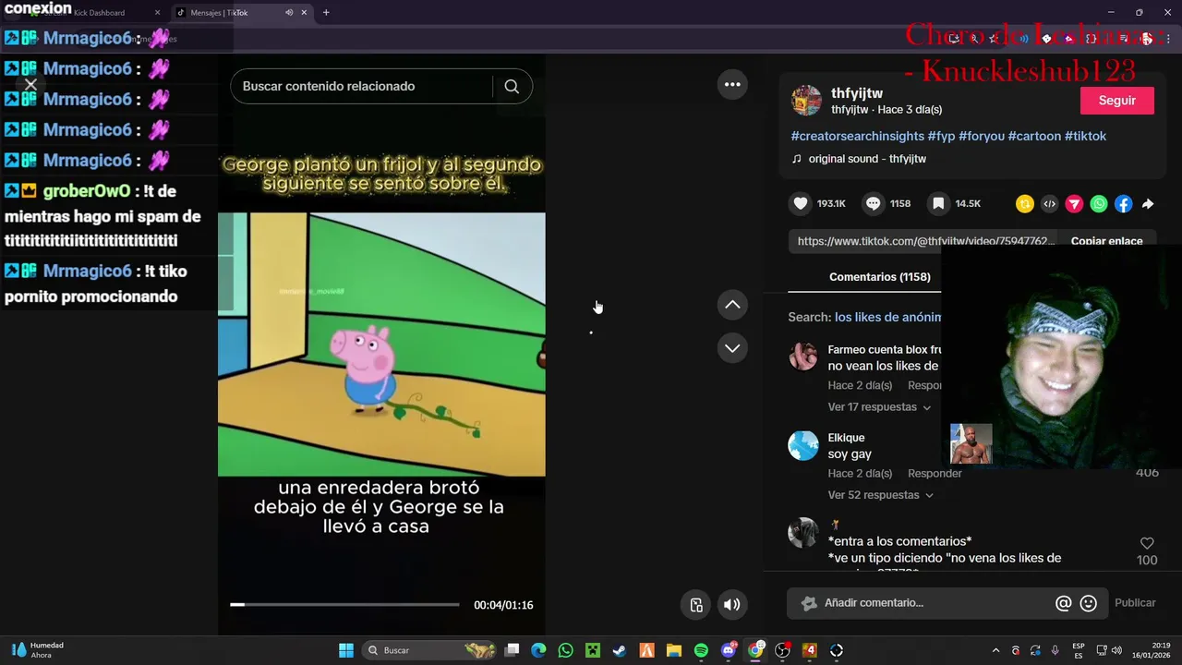
Task: Open Discord from the taskbar
Action: pos(729,650)
